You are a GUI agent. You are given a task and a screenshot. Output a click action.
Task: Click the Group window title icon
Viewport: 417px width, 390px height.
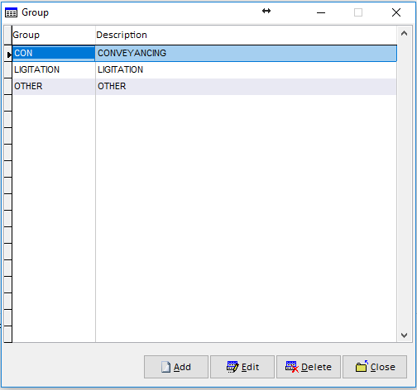(11, 12)
